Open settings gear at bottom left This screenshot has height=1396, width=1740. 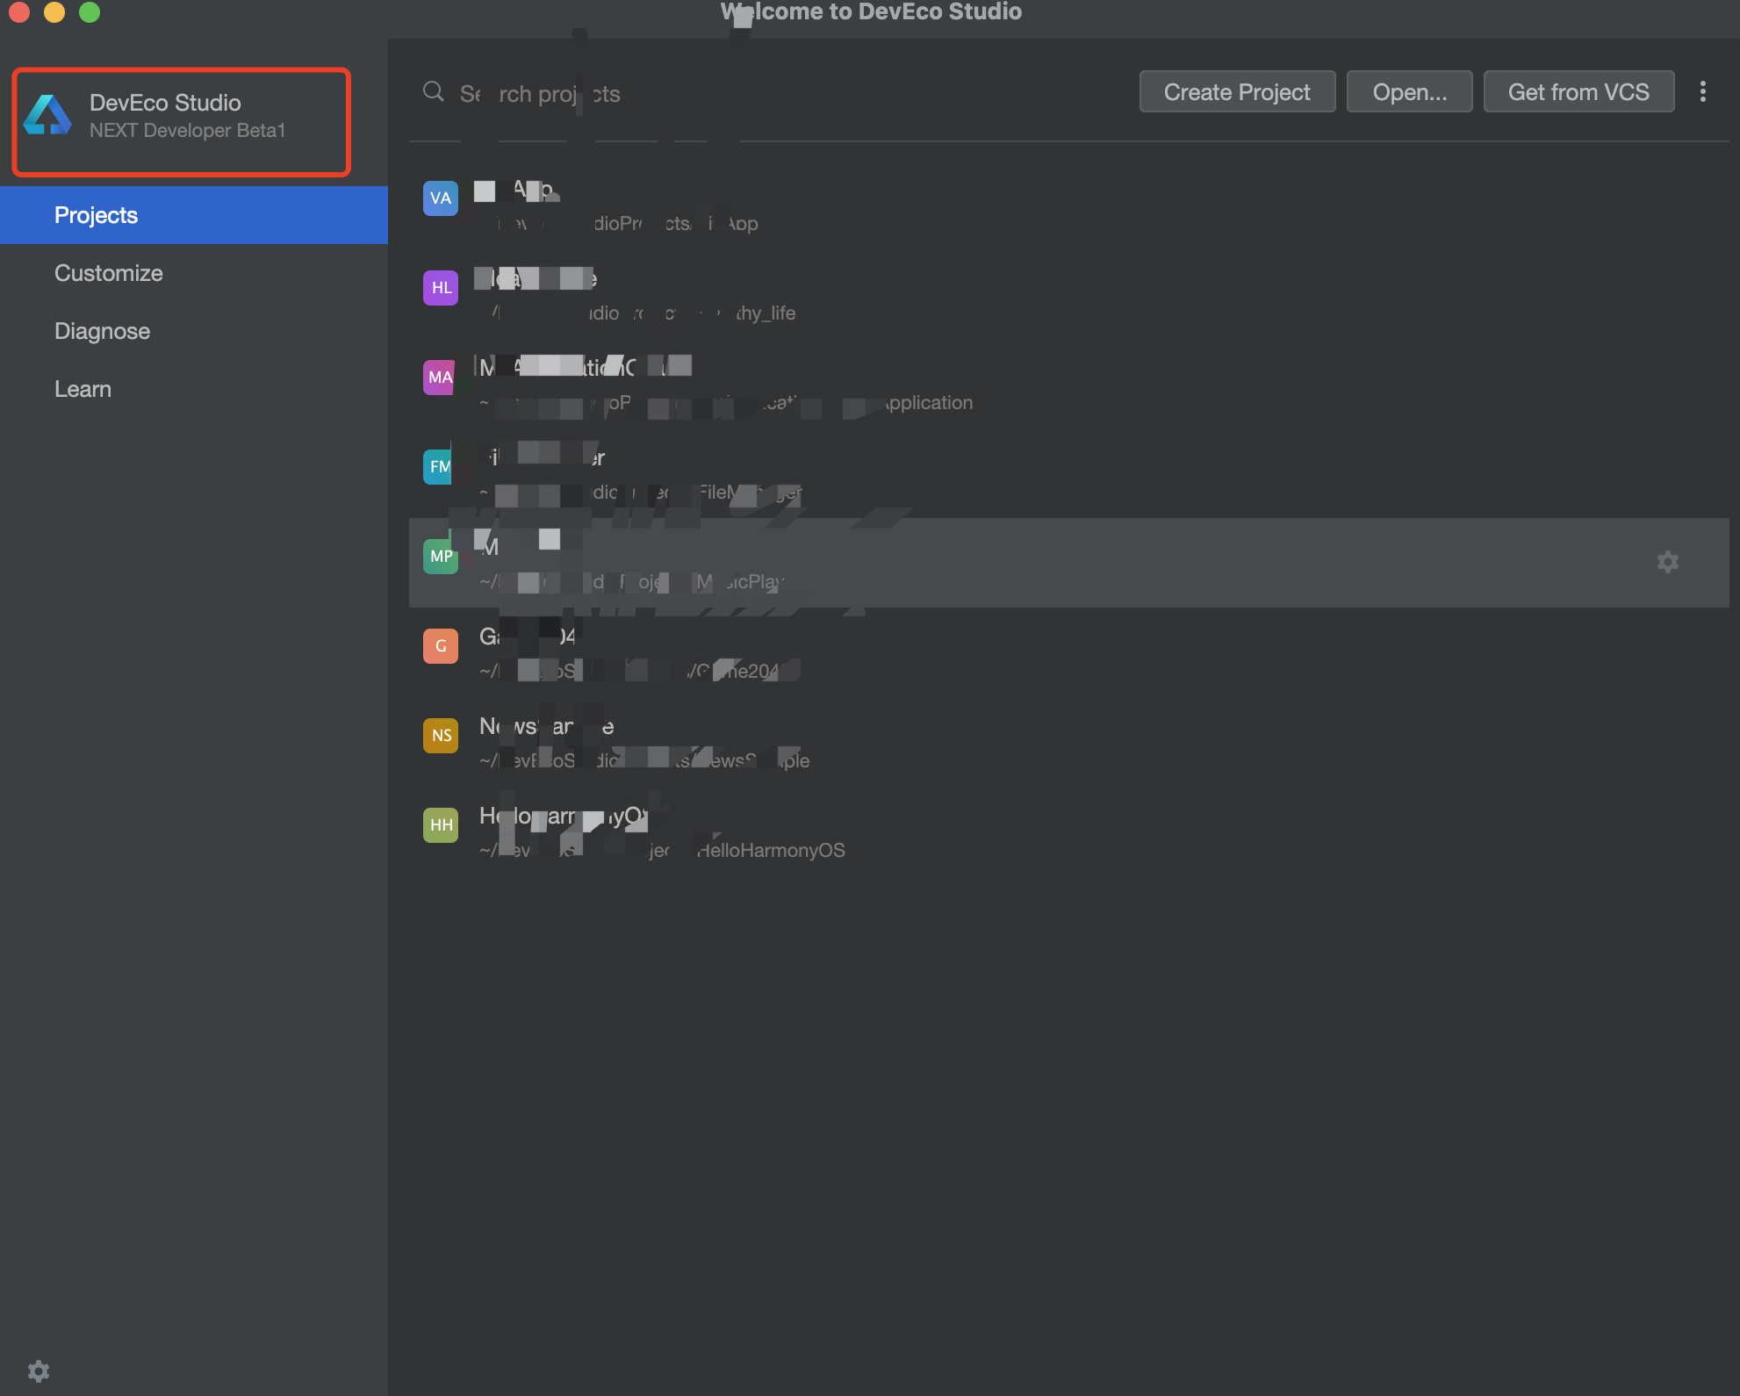[39, 1371]
